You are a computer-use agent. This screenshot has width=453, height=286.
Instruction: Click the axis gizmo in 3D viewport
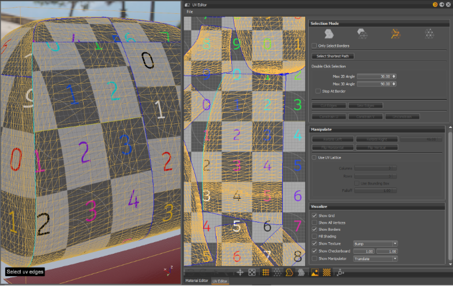168,270
